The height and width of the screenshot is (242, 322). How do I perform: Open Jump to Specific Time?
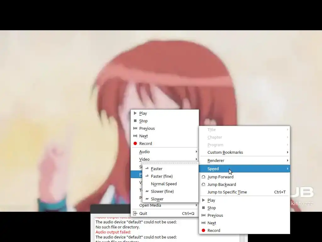coord(244,192)
